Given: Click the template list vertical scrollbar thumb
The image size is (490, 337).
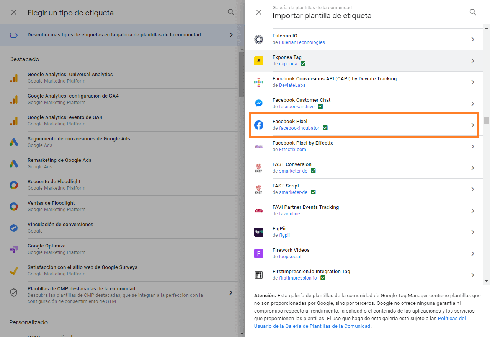Looking at the screenshot, I should tap(487, 120).
